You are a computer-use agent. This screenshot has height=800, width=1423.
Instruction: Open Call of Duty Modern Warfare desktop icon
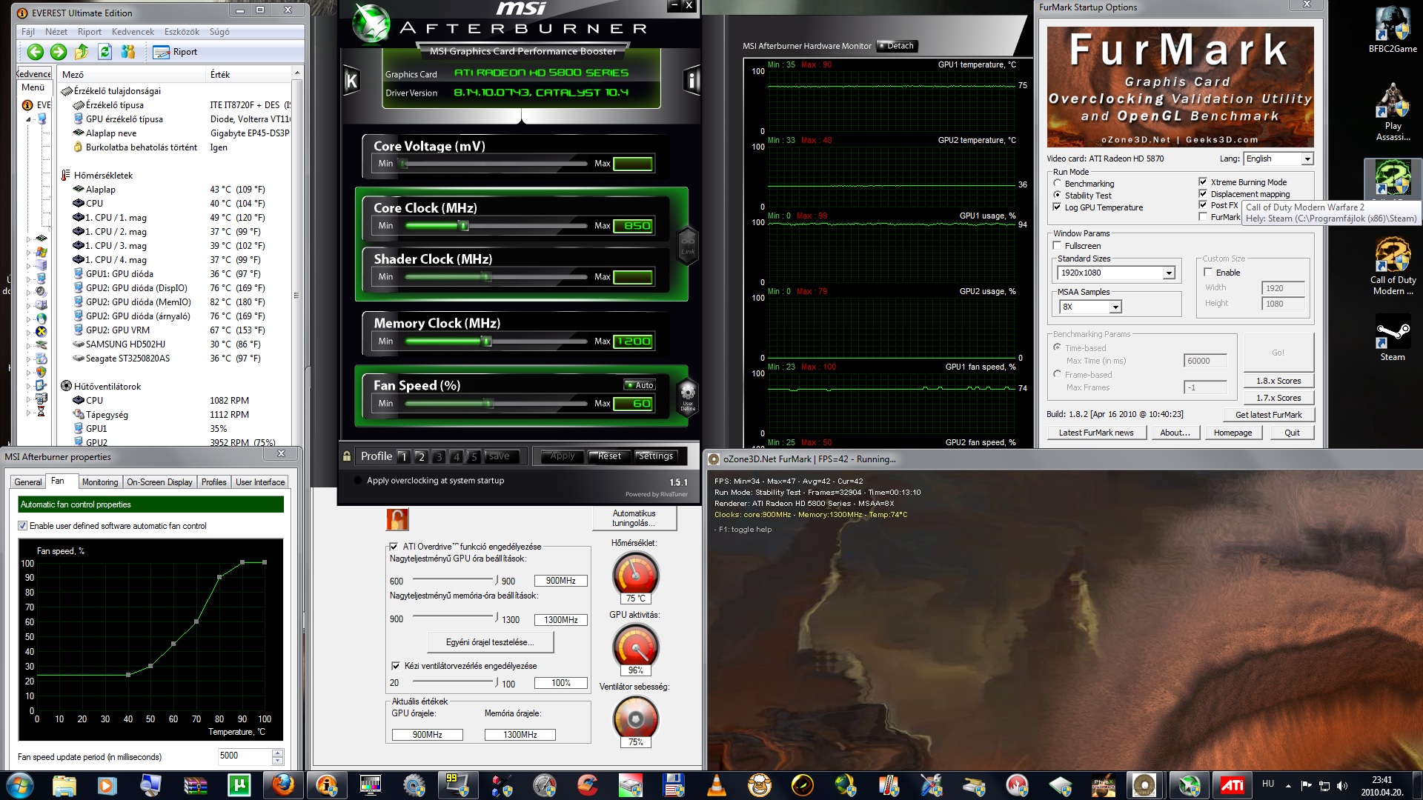tap(1393, 267)
